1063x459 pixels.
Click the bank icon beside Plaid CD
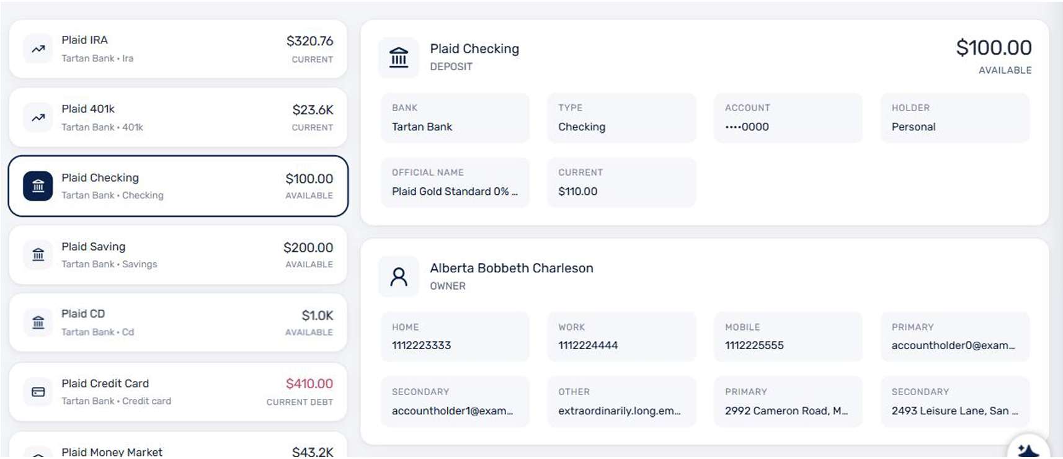click(38, 323)
